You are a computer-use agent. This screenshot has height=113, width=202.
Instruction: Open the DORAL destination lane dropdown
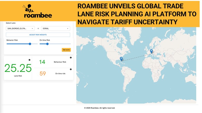(56, 29)
